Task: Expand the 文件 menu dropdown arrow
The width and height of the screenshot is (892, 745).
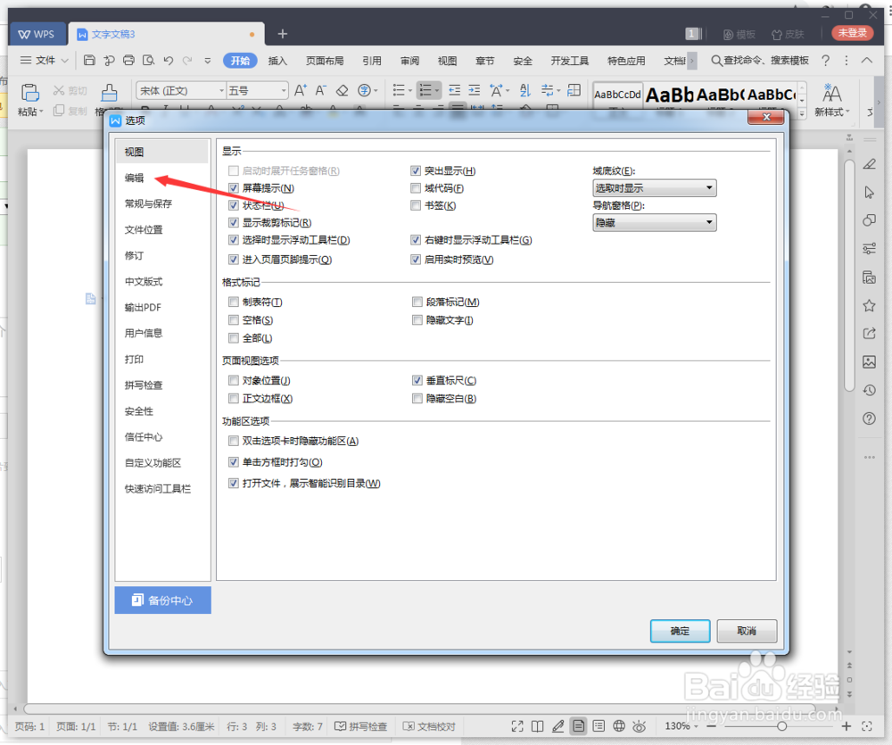Action: pos(65,61)
